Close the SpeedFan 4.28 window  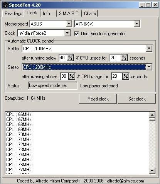click(155, 5)
